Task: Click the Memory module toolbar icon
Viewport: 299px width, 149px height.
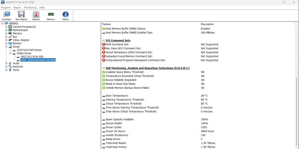Action: point(50,15)
